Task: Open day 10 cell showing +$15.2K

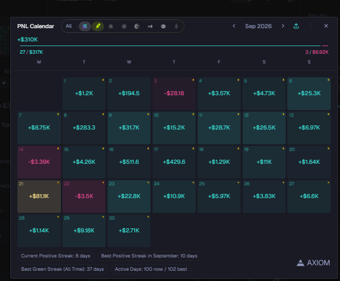Action: 174,128
